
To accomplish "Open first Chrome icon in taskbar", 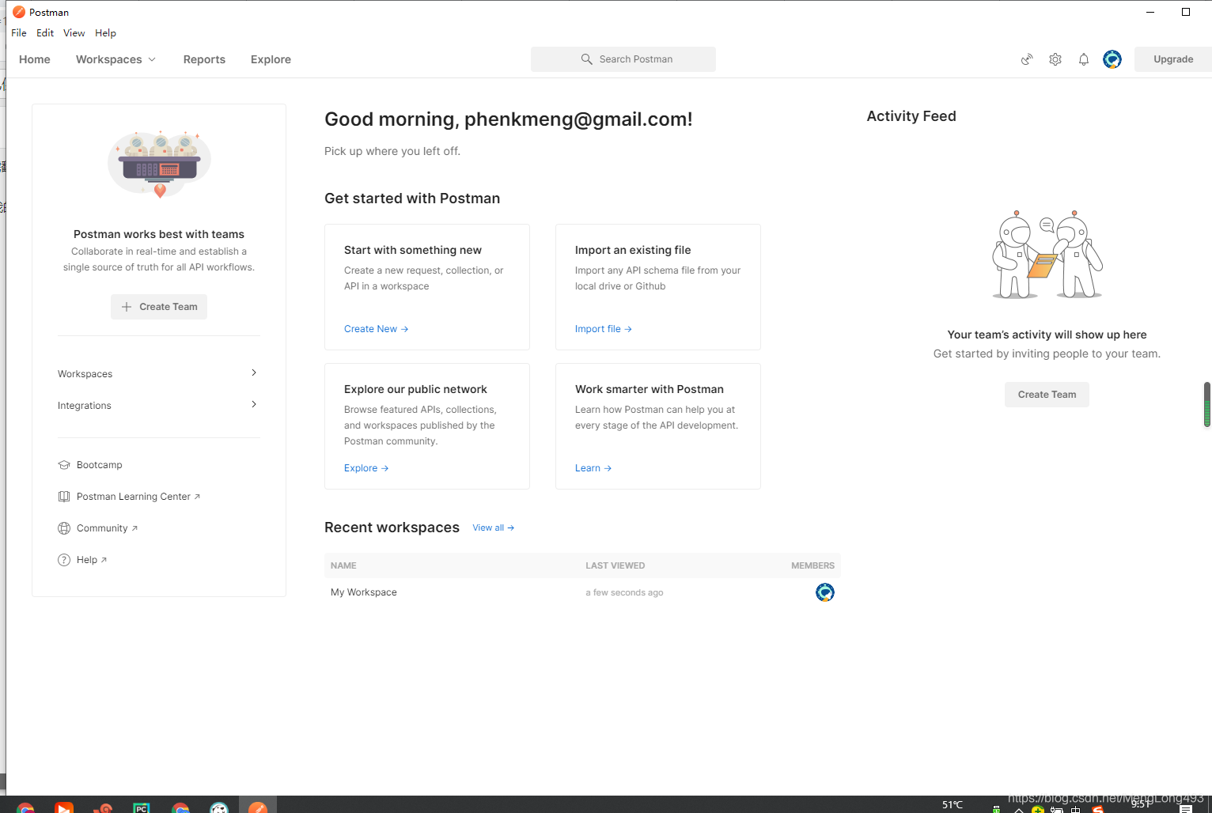I will [25, 808].
